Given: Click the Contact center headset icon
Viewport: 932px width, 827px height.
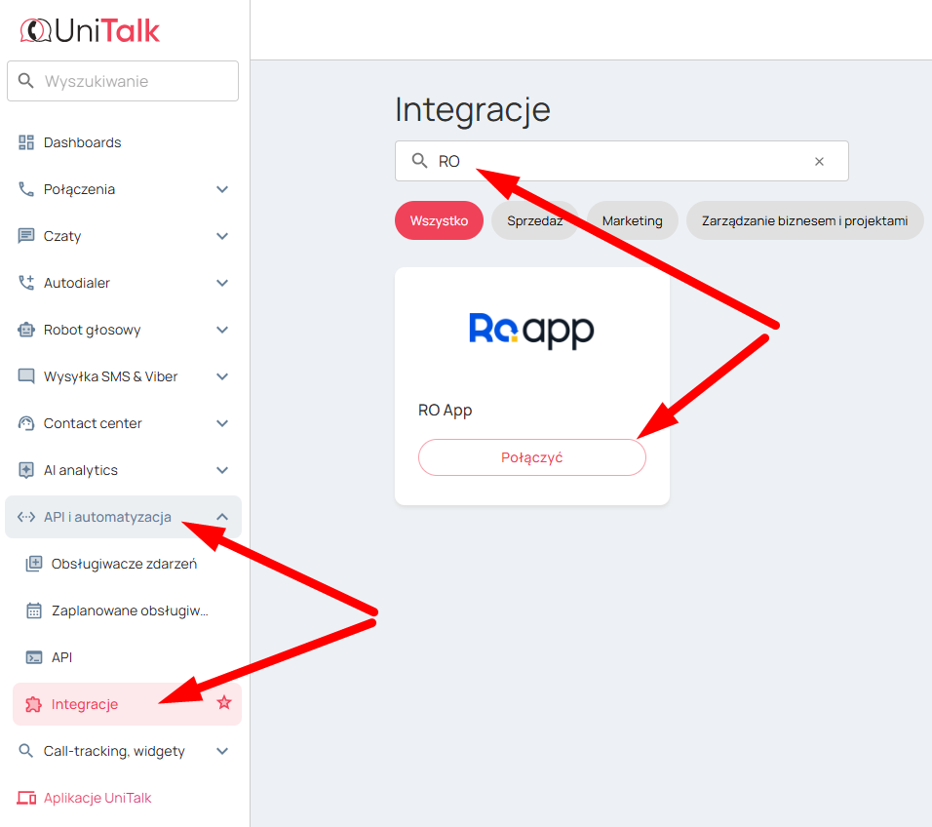Looking at the screenshot, I should (26, 423).
